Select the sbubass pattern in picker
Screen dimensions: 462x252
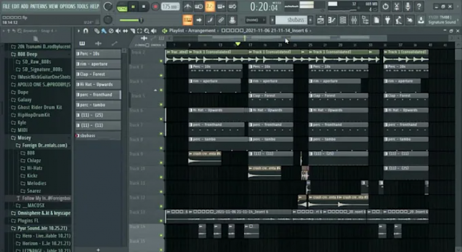[98, 136]
